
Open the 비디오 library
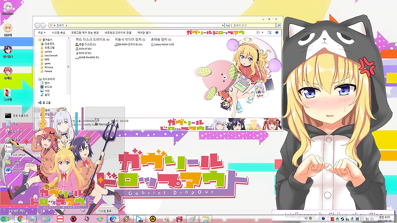pyautogui.click(x=45, y=87)
